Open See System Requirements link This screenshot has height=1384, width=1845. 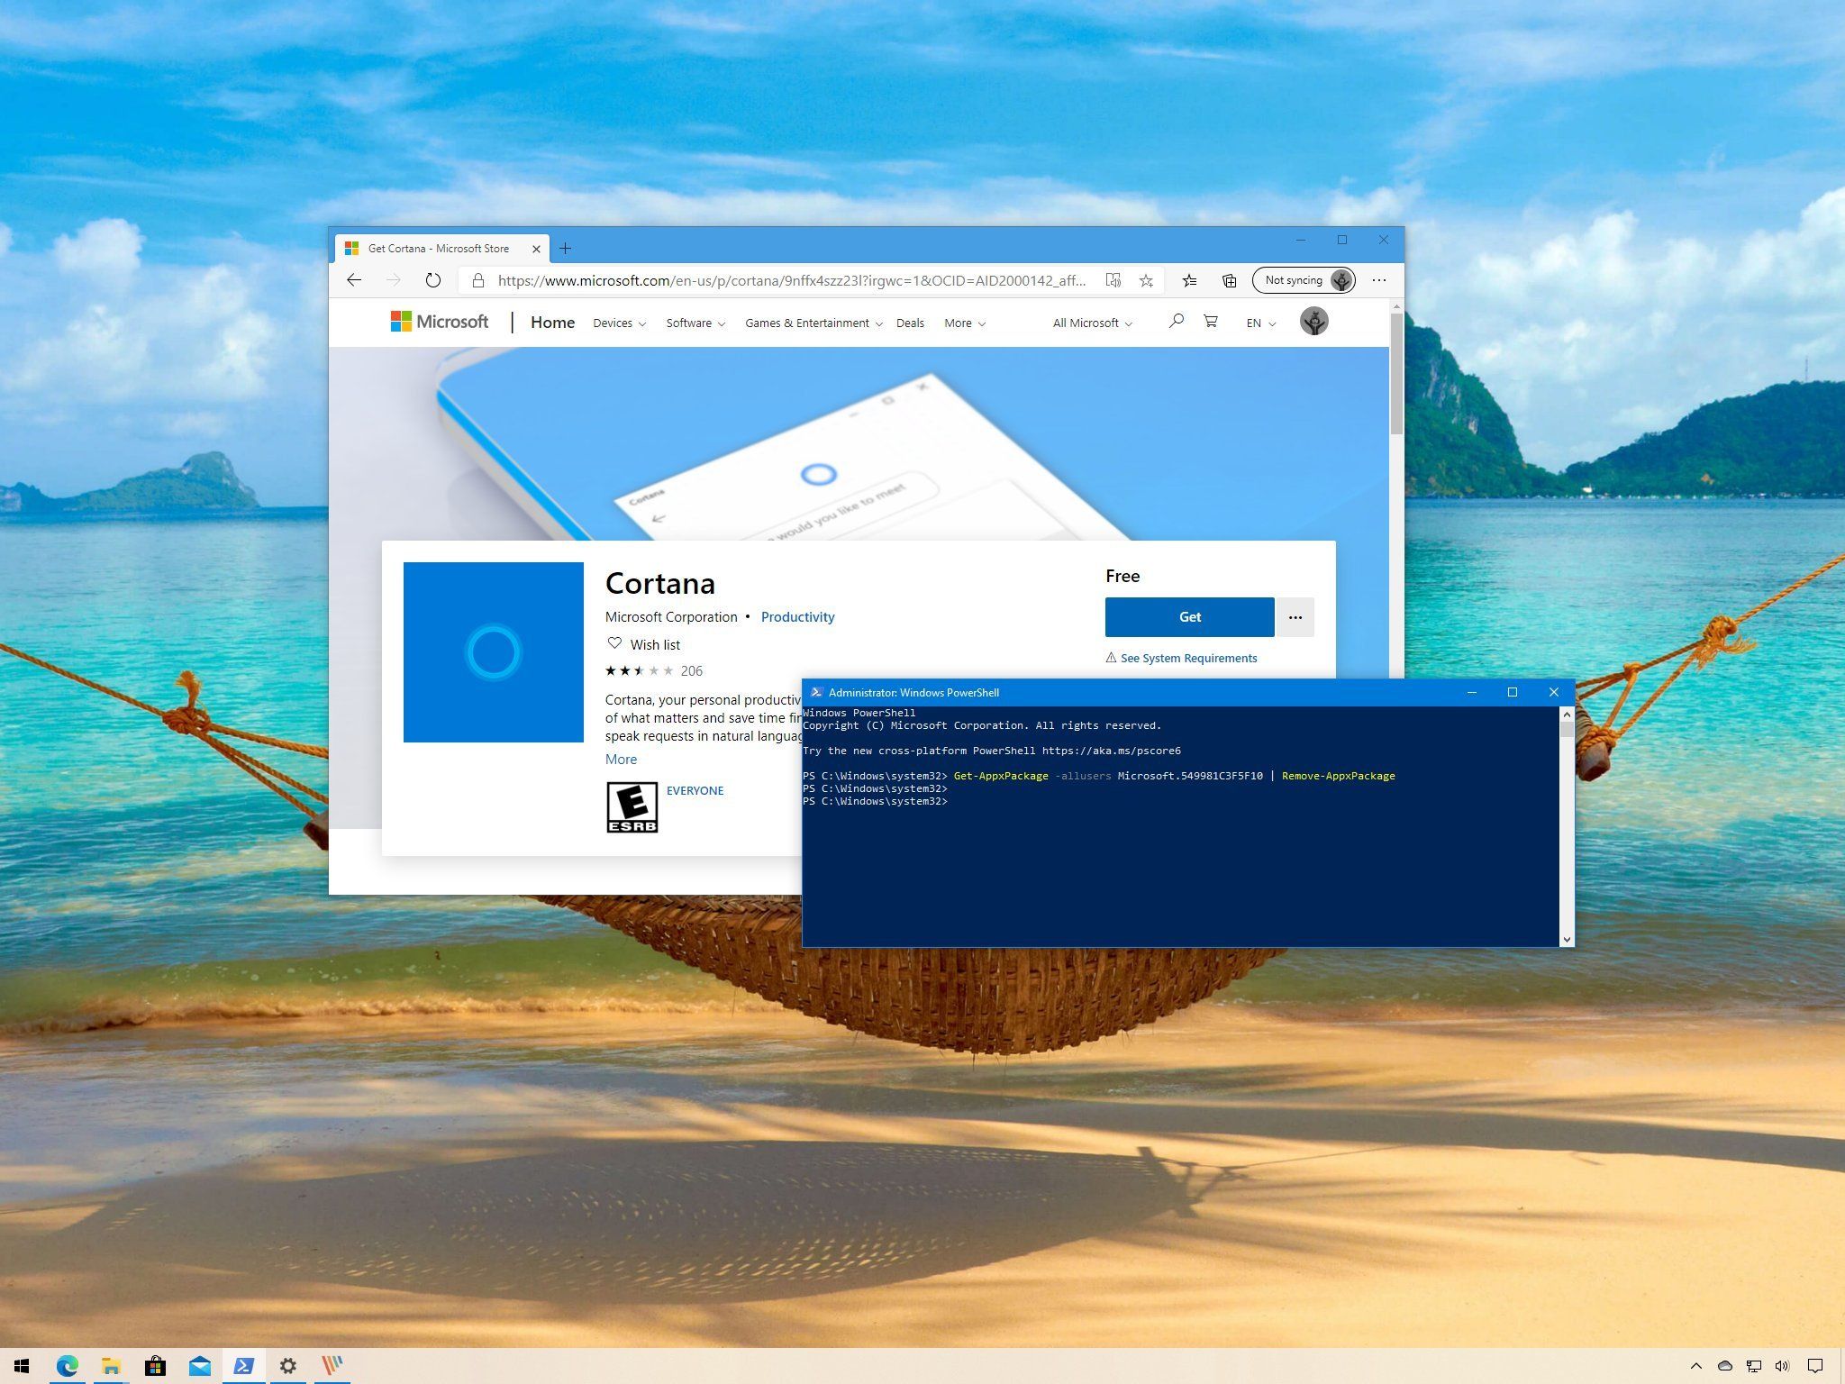(1189, 658)
